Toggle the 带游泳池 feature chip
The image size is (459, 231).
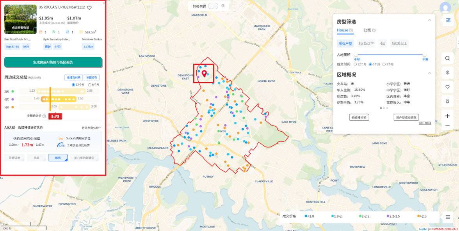14,158
